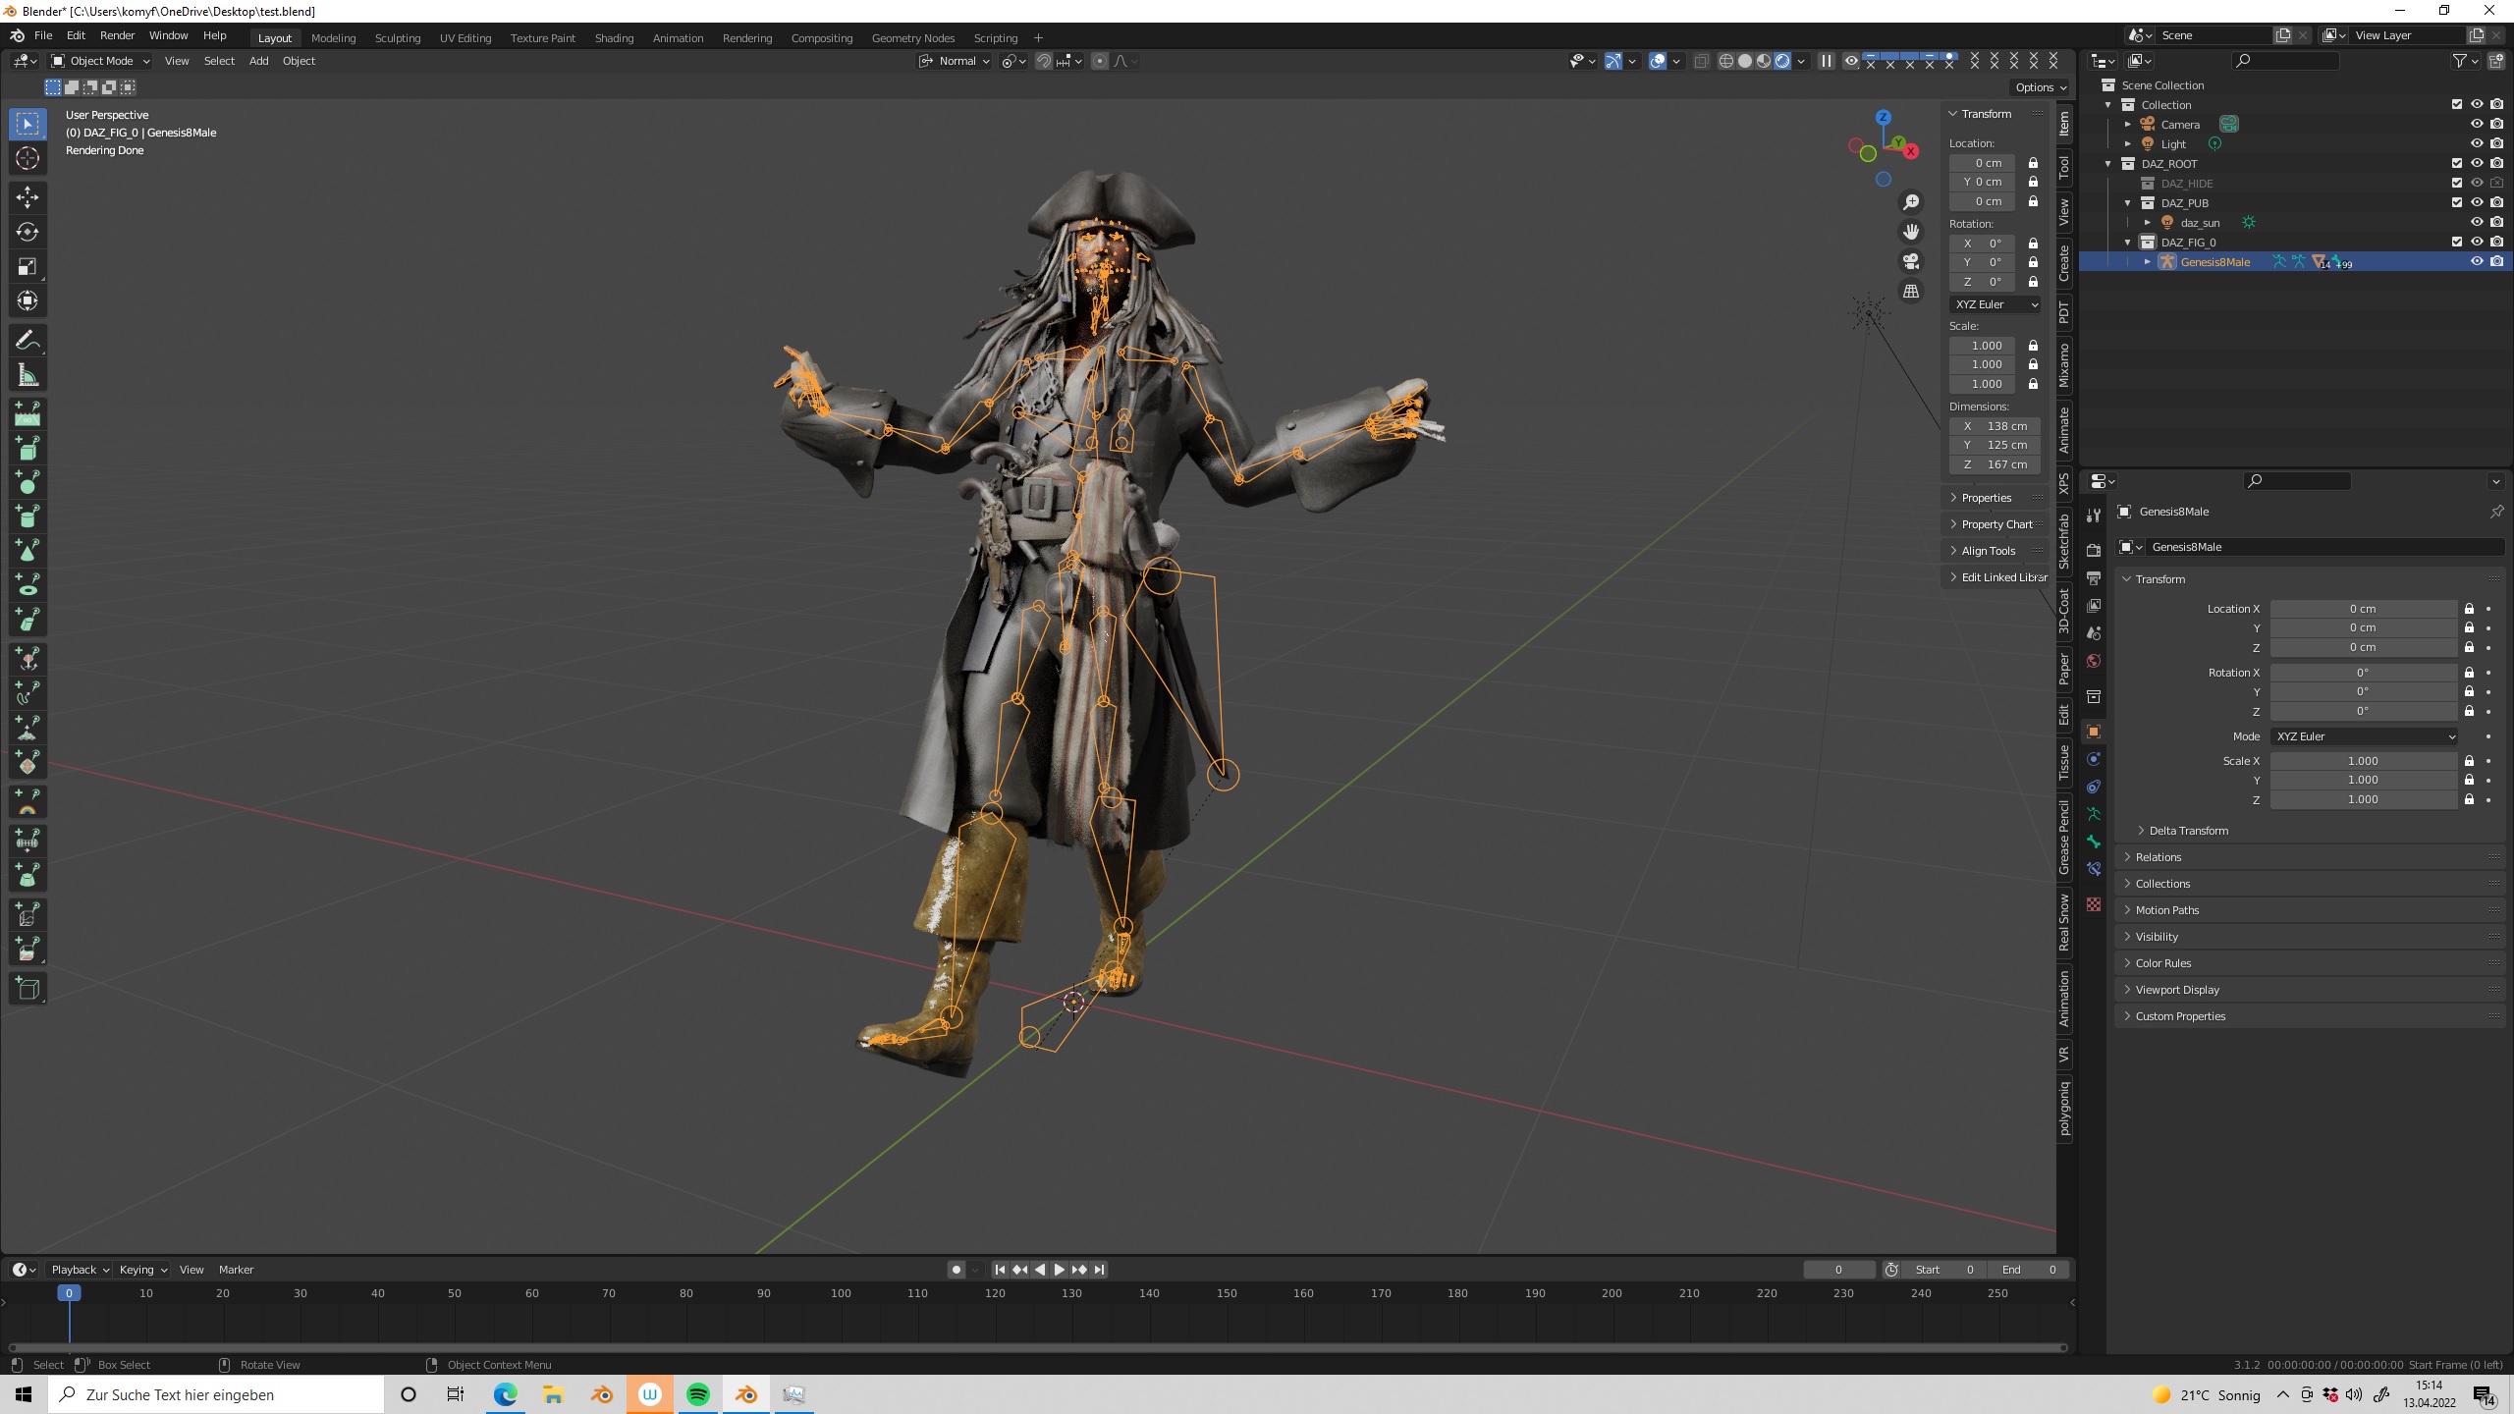Click the Cursor tool icon

27,158
